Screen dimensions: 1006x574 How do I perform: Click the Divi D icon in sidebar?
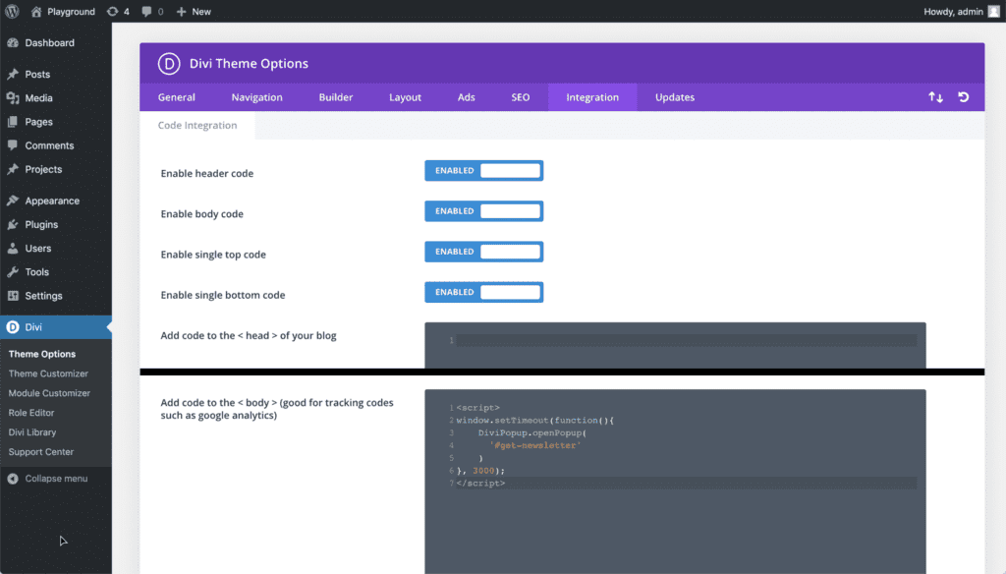click(x=13, y=327)
